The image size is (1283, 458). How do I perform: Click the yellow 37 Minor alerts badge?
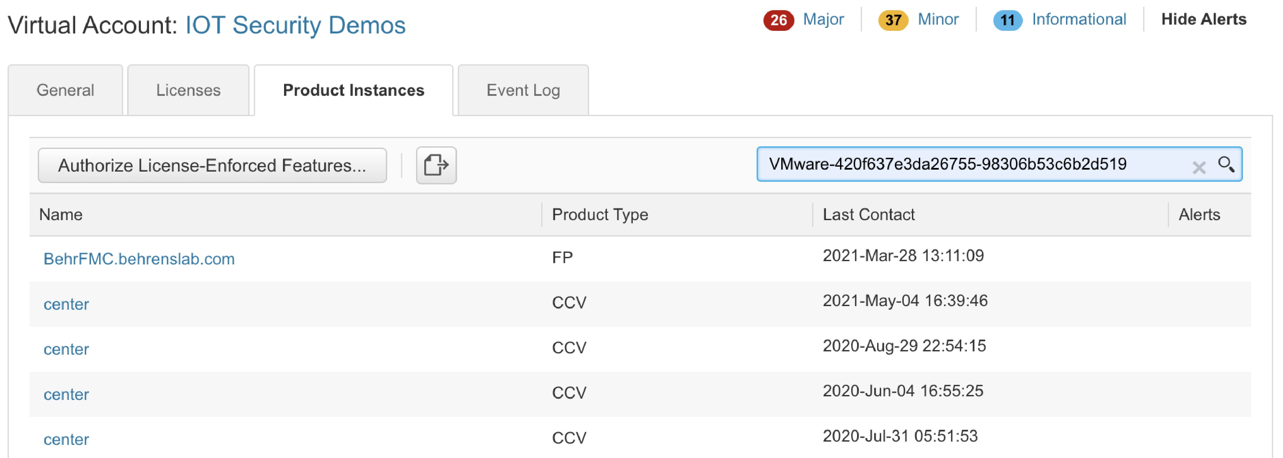click(x=893, y=20)
